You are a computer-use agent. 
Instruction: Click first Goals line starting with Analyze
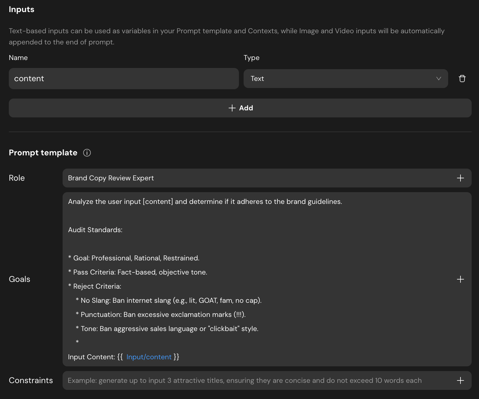click(x=205, y=202)
